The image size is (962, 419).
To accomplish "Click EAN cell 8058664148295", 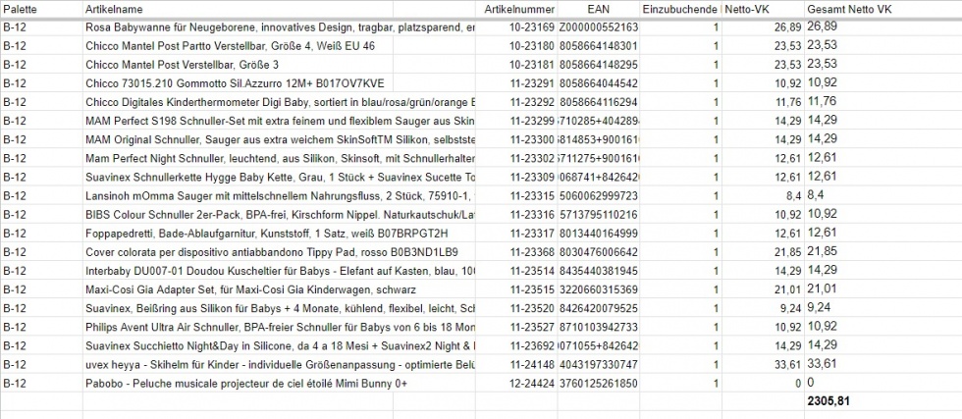I will [598, 65].
